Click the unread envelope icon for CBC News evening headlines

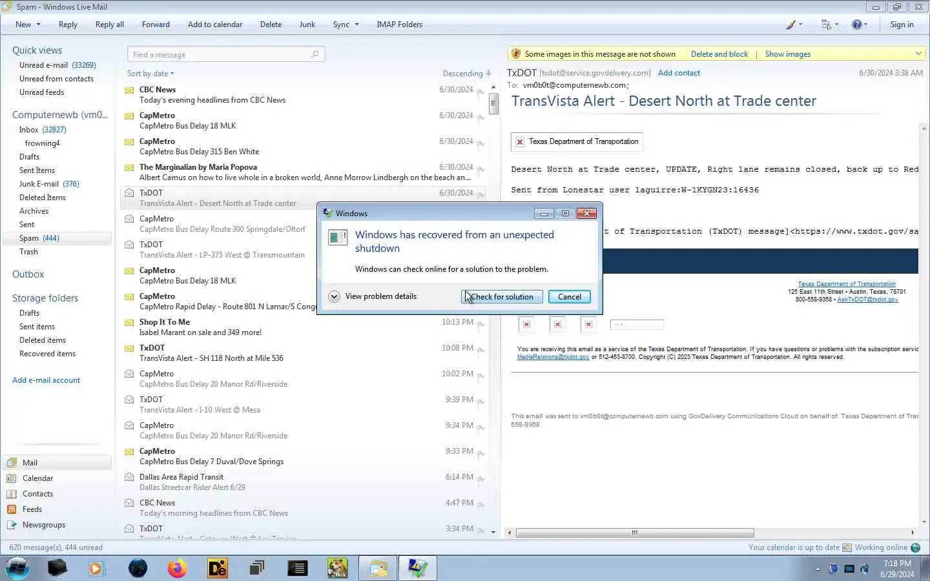point(129,90)
